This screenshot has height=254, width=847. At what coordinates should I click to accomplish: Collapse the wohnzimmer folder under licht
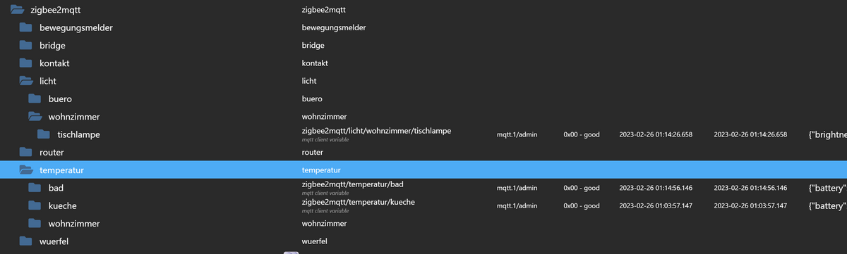pos(35,116)
